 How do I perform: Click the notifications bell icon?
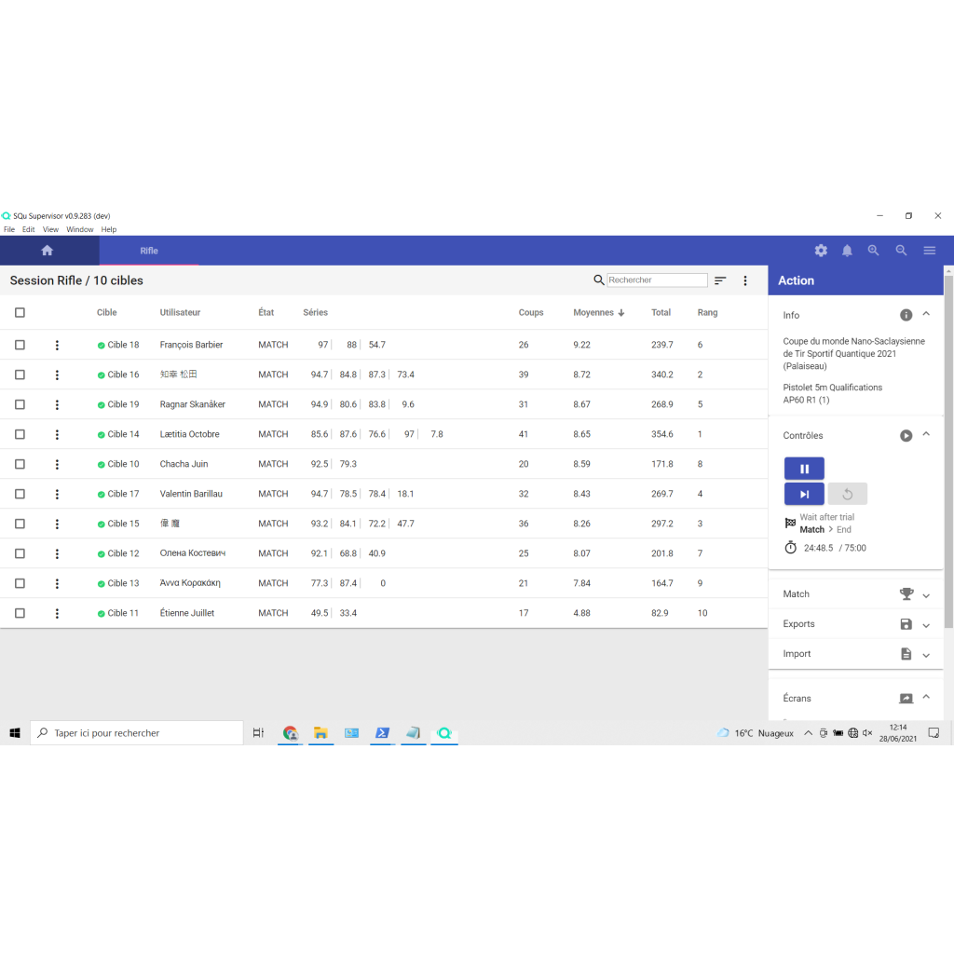pos(847,250)
